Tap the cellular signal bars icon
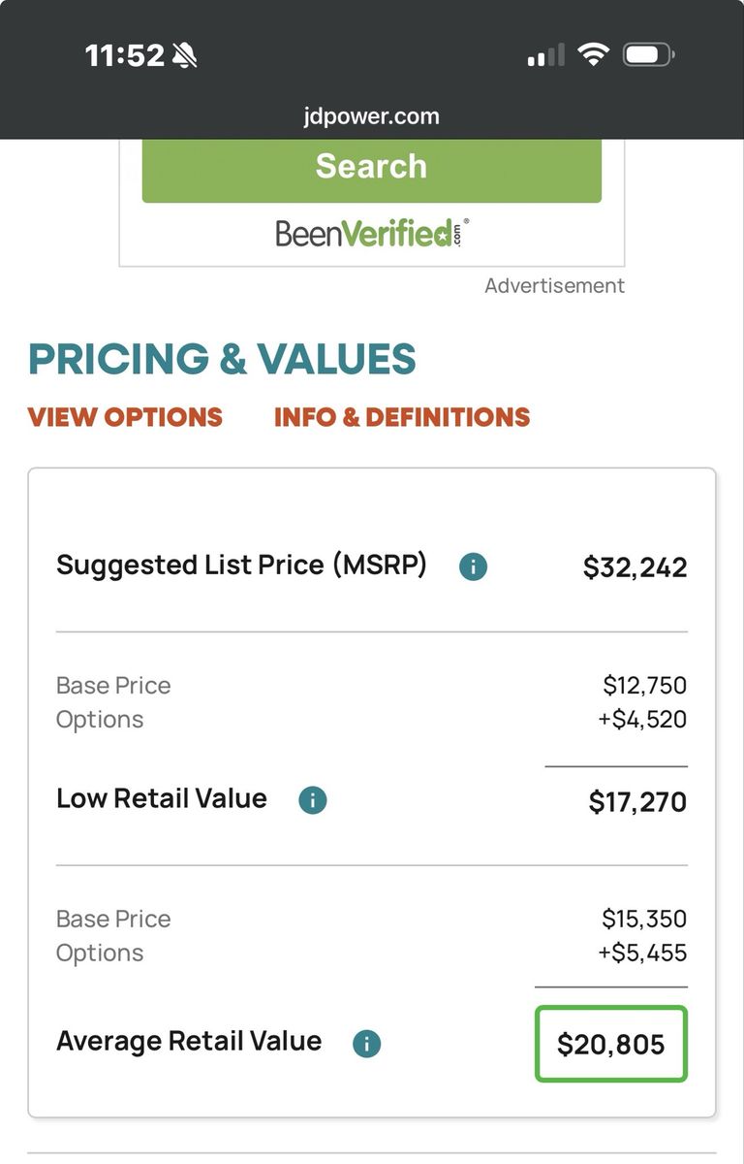This screenshot has width=744, height=1164. coord(545,56)
